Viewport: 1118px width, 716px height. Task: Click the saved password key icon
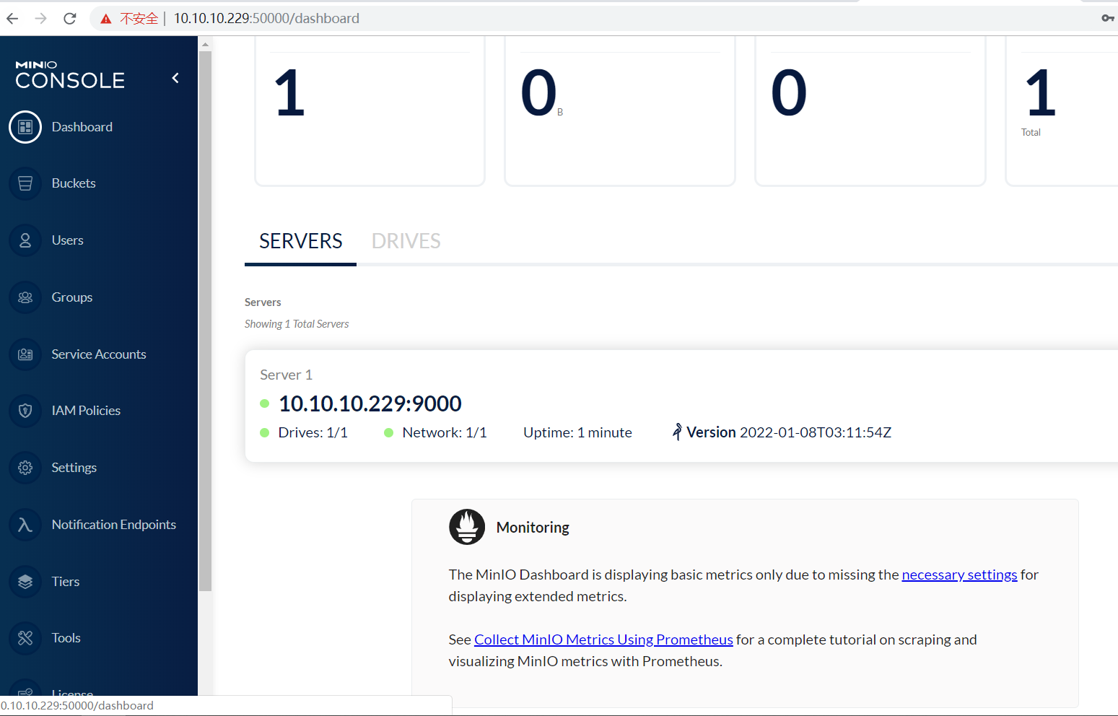(x=1107, y=19)
